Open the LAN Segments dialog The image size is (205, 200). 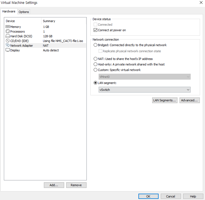point(165,100)
